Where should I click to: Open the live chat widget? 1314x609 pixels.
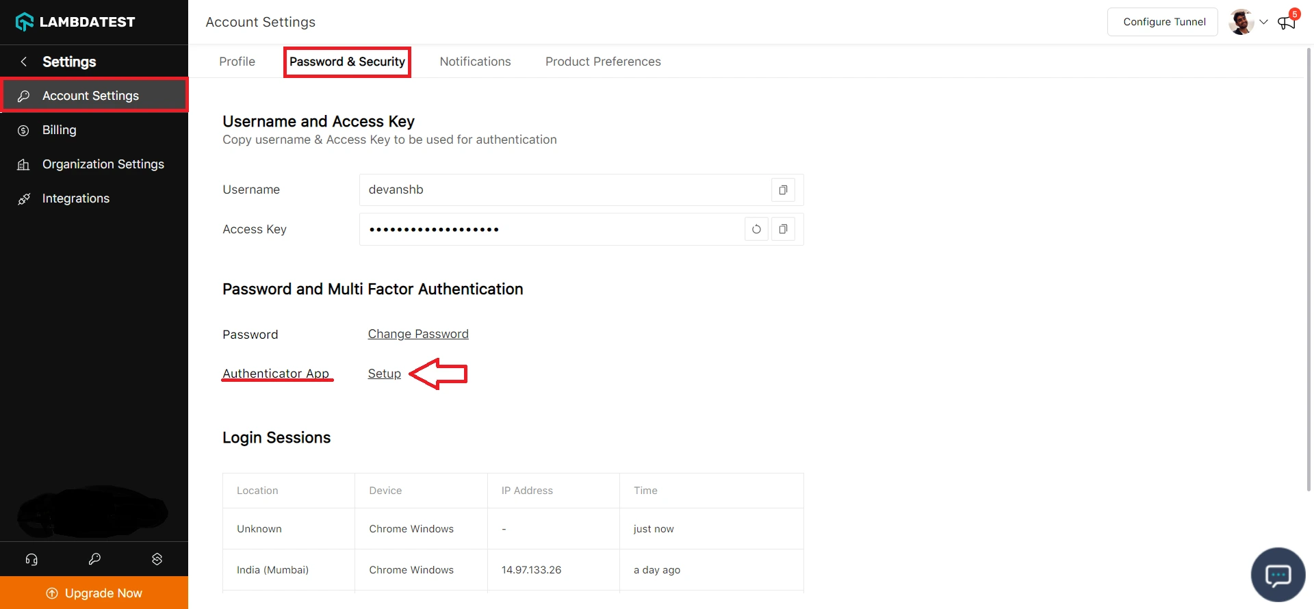(x=1277, y=575)
